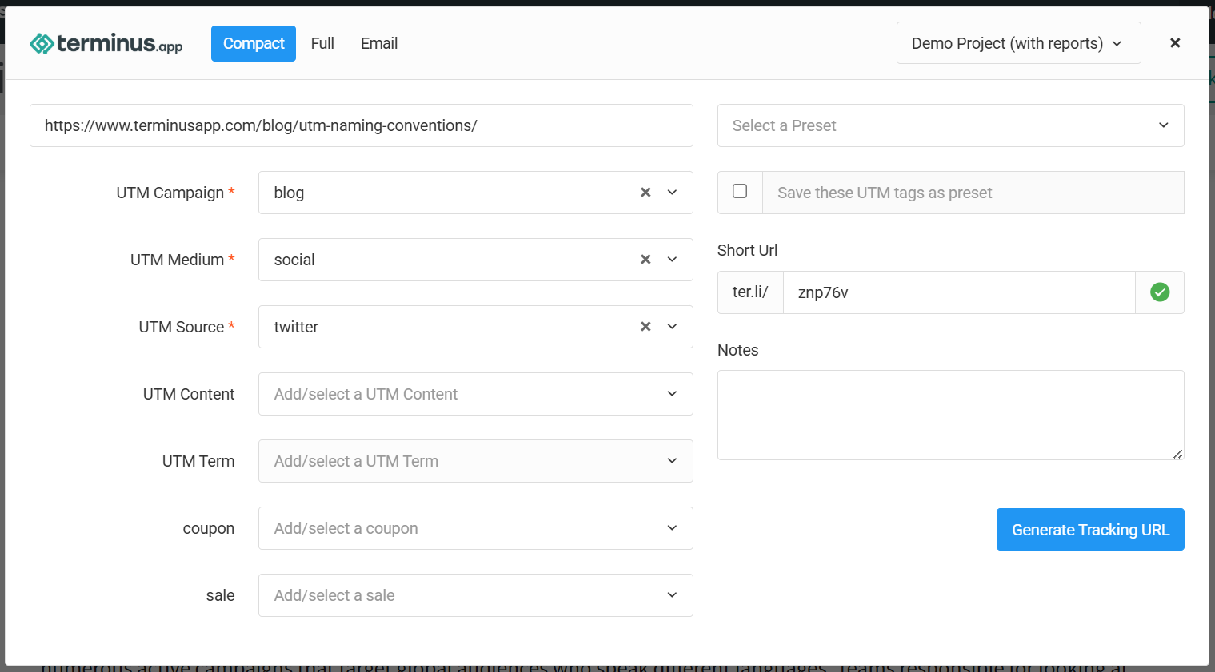Viewport: 1215px width, 672px height.
Task: Open the Select a Preset dropdown
Action: point(950,125)
